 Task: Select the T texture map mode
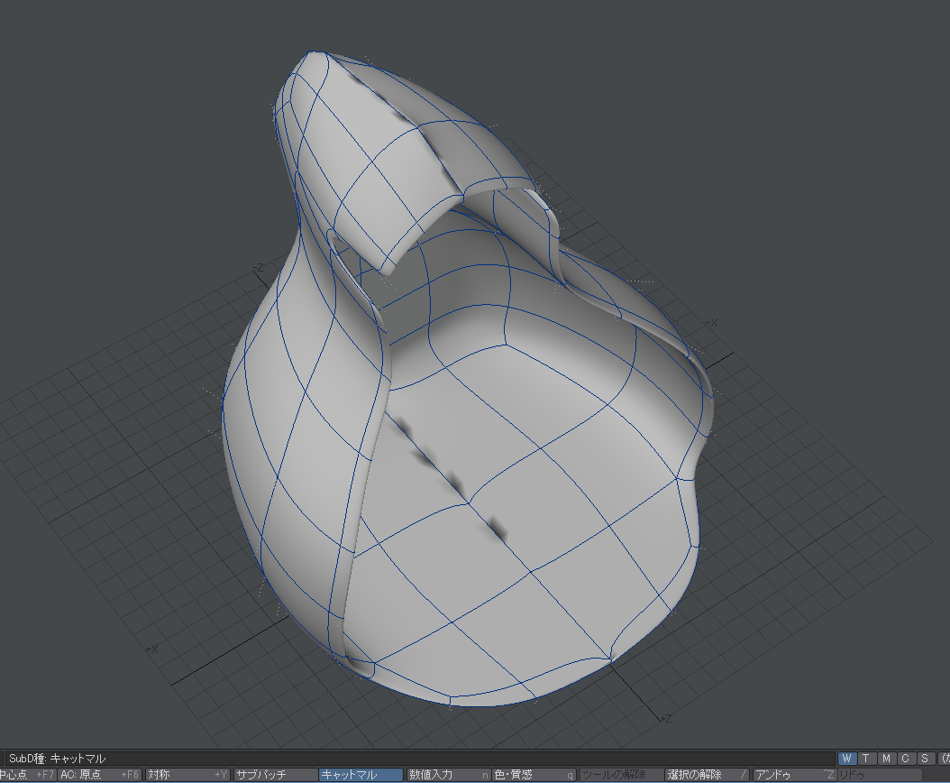pos(866,758)
